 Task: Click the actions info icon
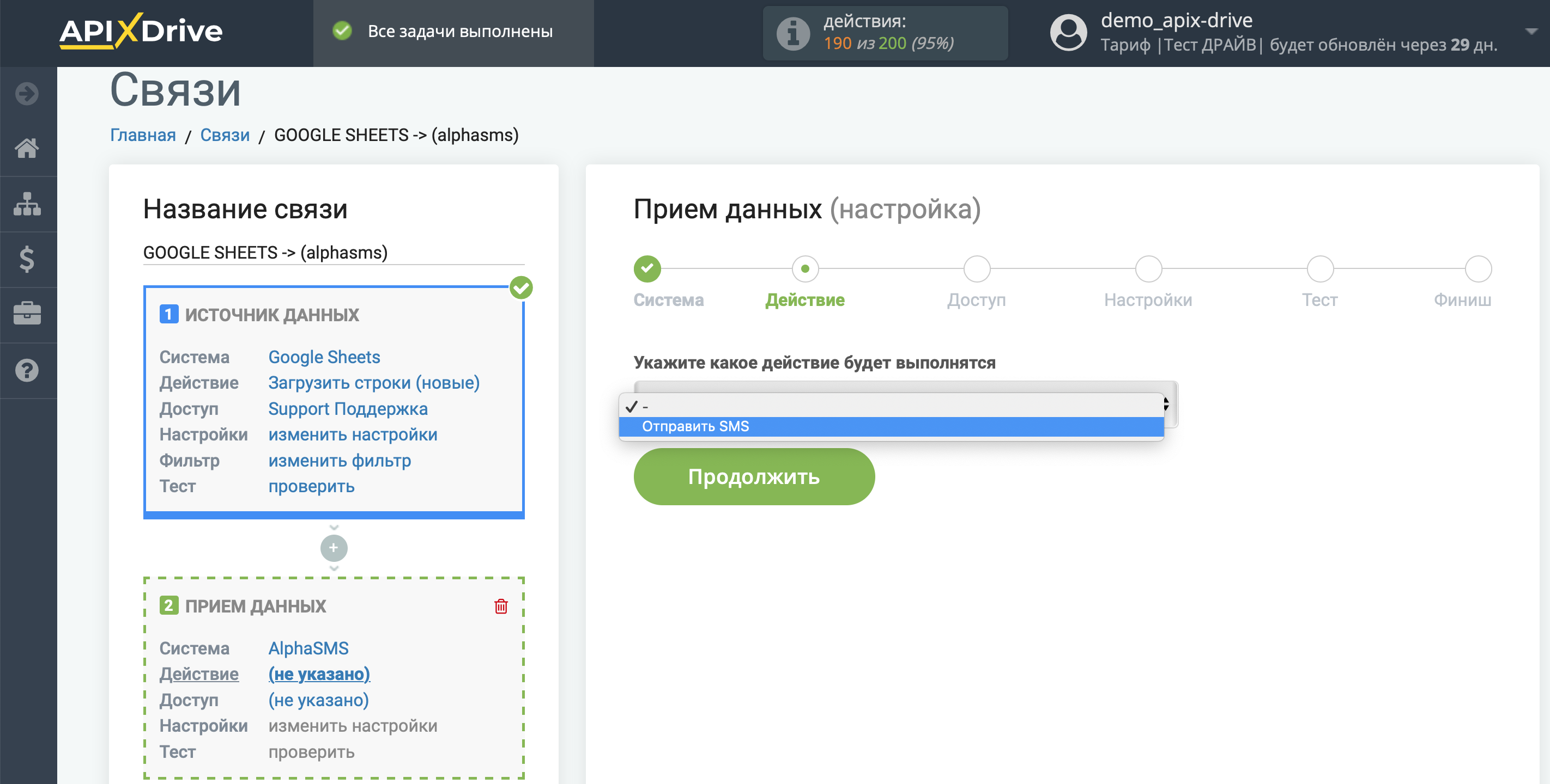click(x=793, y=33)
